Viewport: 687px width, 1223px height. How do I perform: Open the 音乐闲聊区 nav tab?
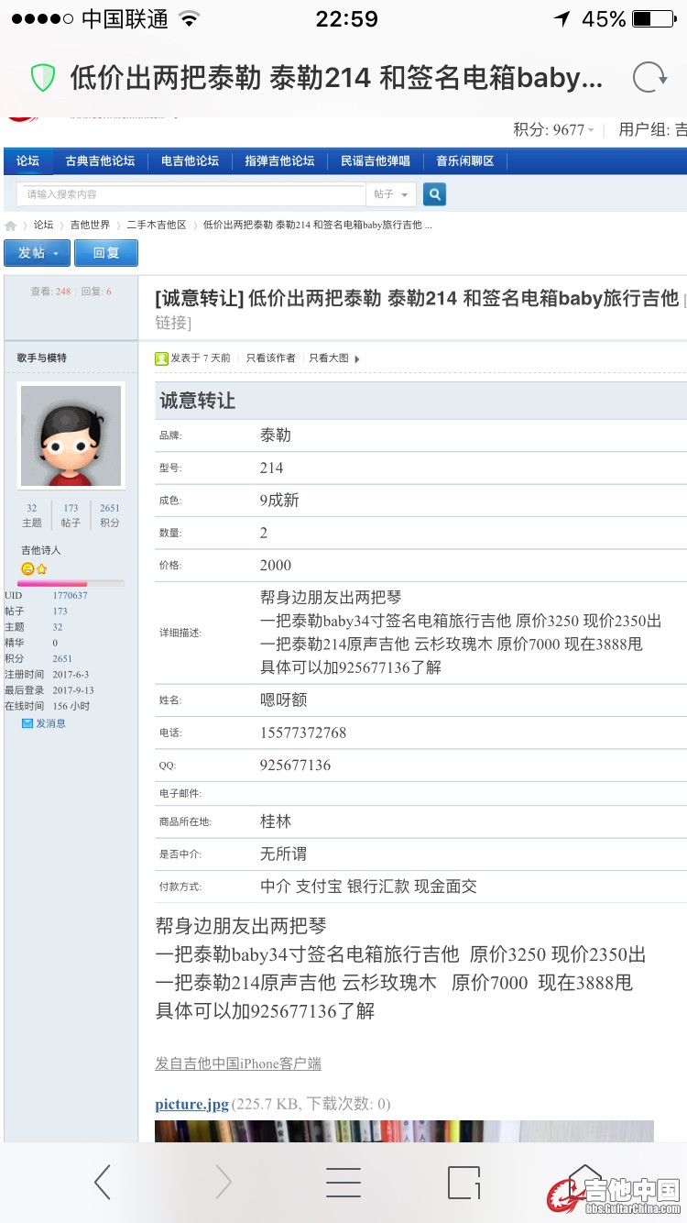[464, 160]
